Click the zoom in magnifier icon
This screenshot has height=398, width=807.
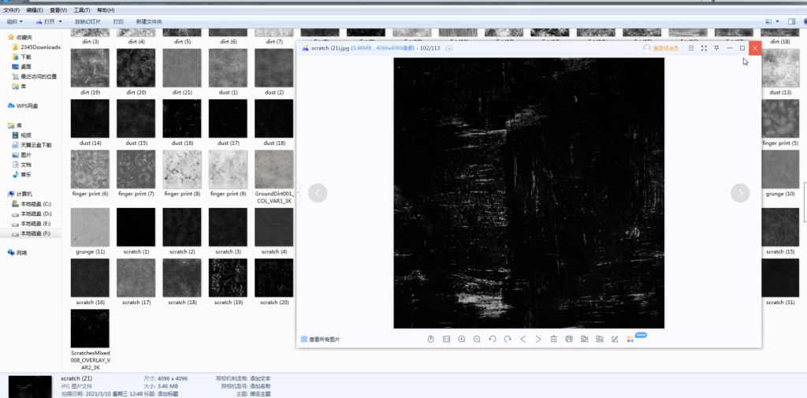pos(462,339)
